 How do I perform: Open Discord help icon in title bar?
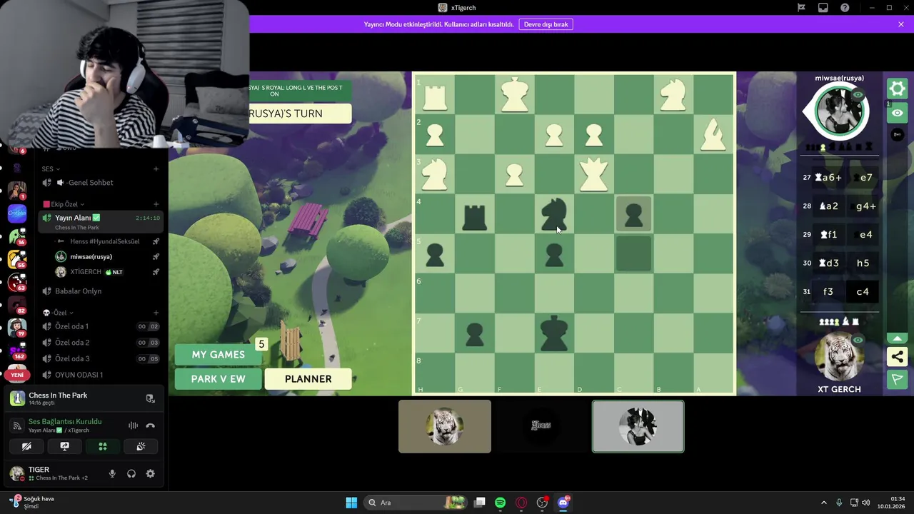845,8
